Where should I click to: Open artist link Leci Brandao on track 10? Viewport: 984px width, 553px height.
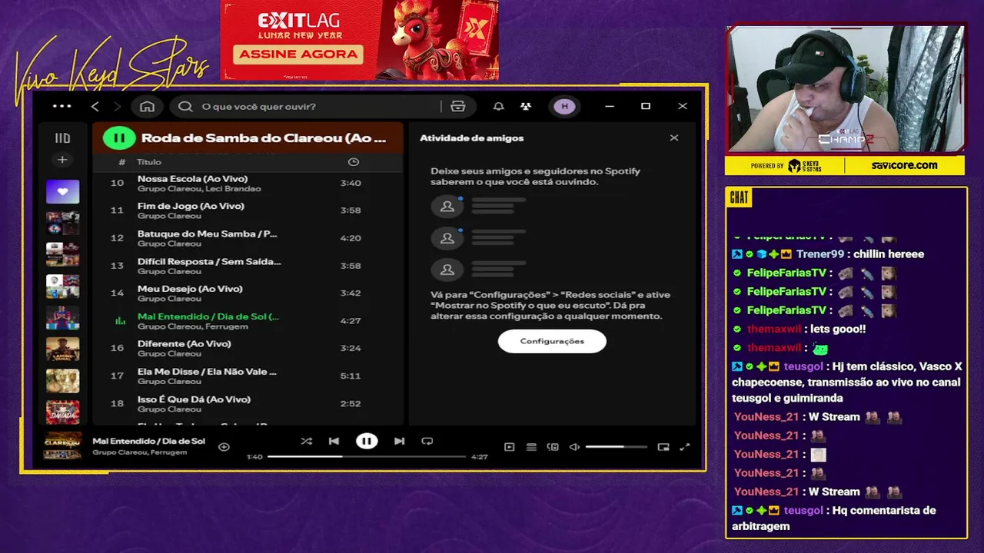[233, 189]
